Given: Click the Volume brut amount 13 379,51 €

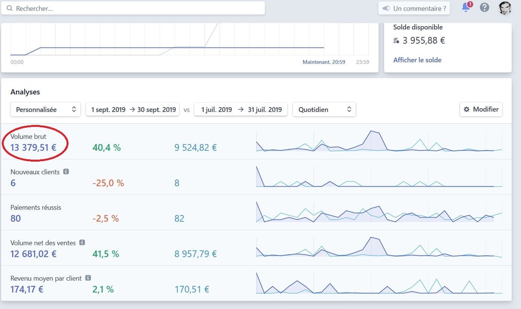Looking at the screenshot, I should 33,147.
